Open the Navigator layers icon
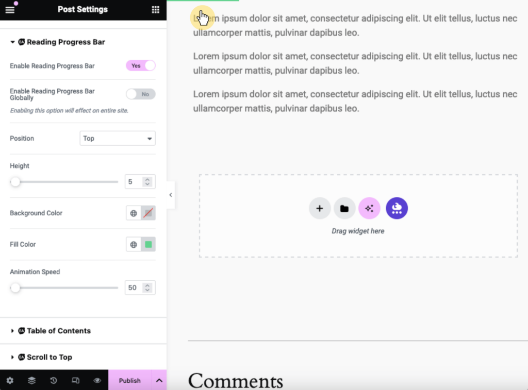 [31, 381]
